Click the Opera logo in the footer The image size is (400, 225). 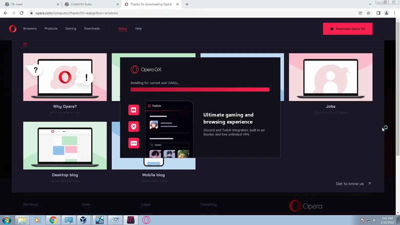305,206
